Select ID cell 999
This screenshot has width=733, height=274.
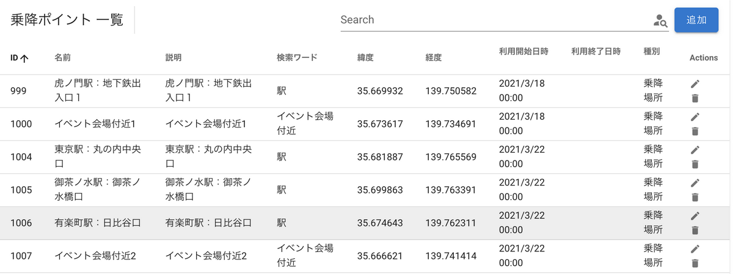coord(19,91)
